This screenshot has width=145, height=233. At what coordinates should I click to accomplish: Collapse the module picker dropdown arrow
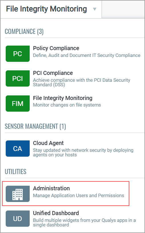tap(94, 9)
